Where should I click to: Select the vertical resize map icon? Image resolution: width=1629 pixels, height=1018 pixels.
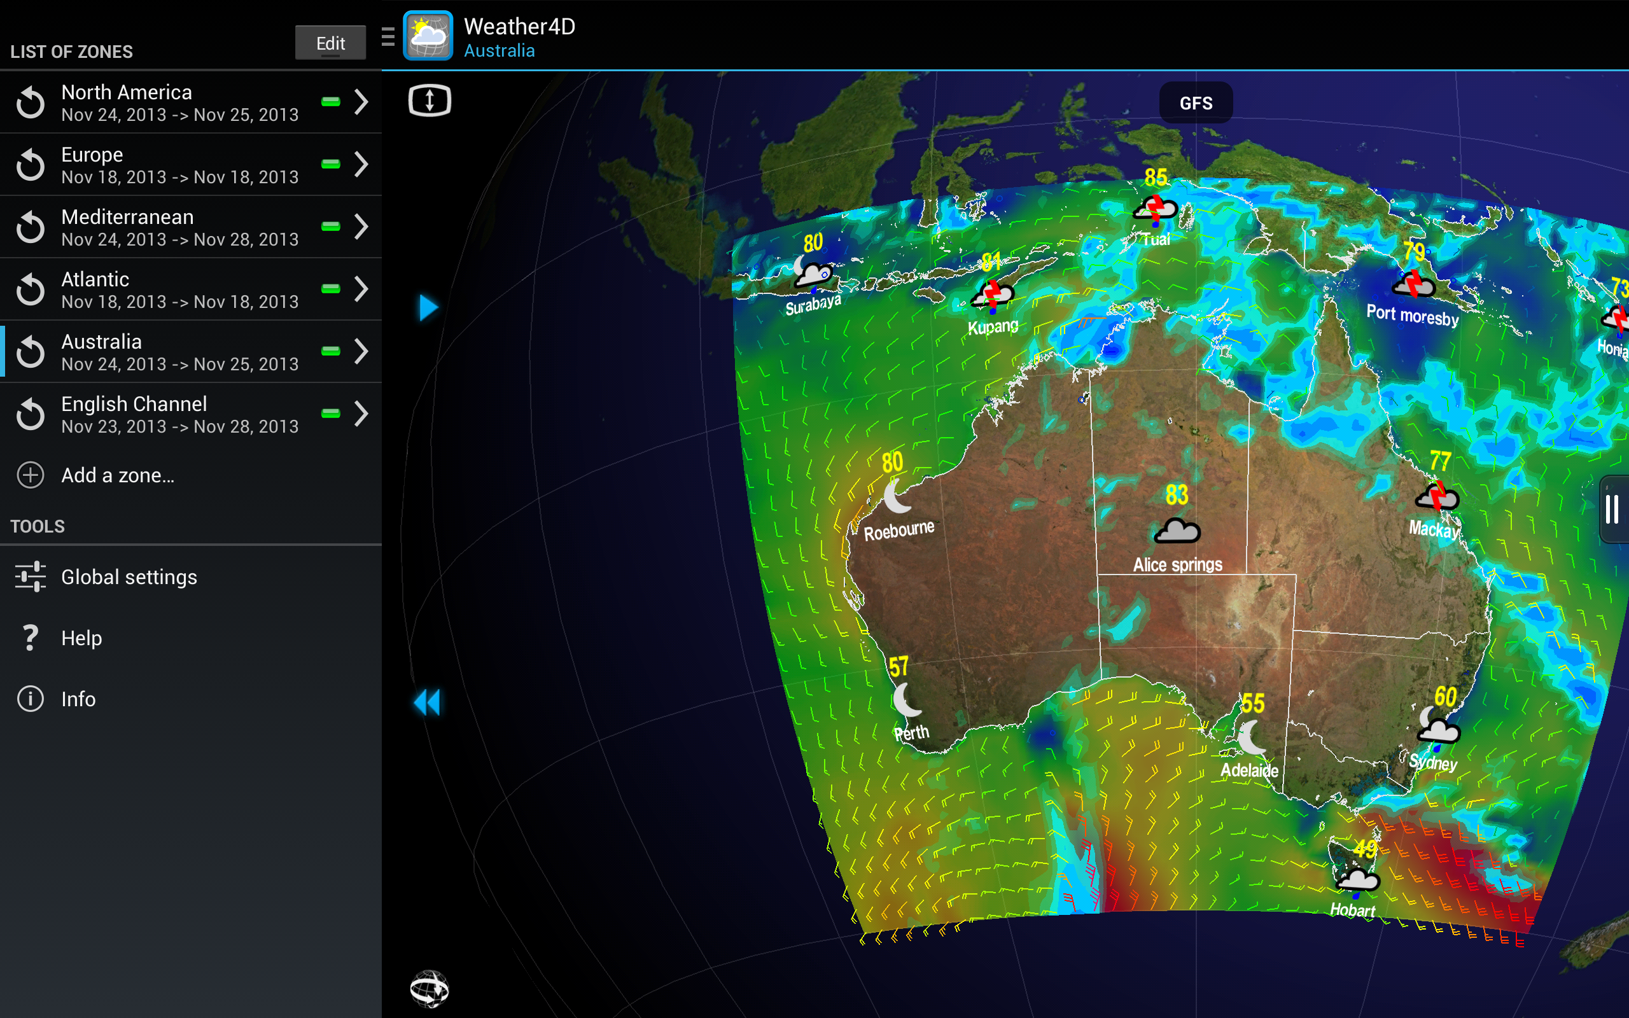(429, 100)
